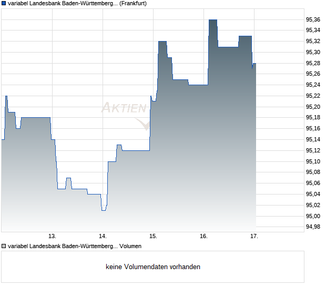Click the chart title 'variabel Landesbank Baden-Württemberg... (Frankfurt)'
The image size is (326, 287).
77,4
